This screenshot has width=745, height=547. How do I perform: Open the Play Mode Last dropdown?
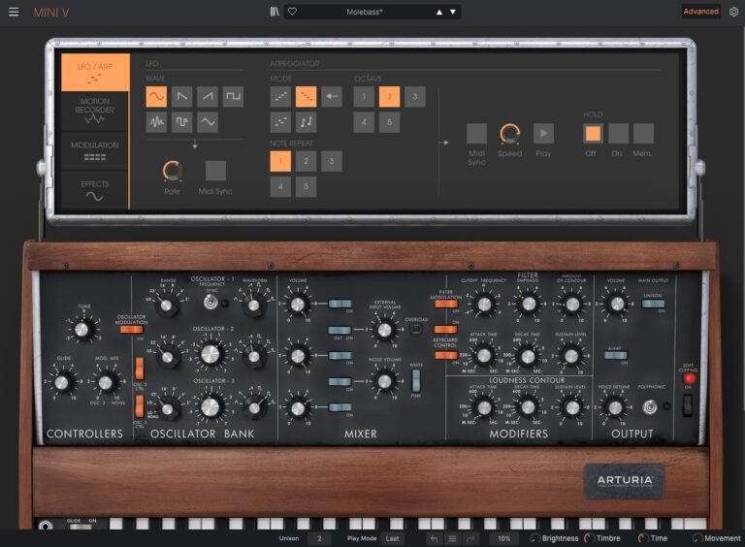pos(393,538)
